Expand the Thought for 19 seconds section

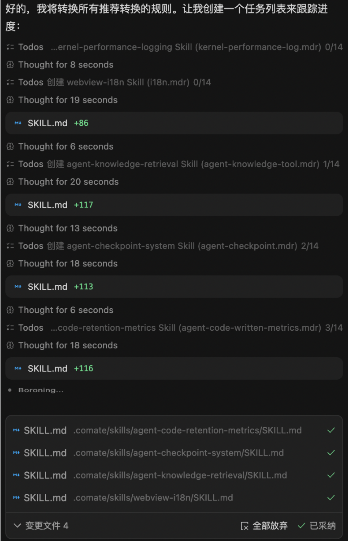68,100
